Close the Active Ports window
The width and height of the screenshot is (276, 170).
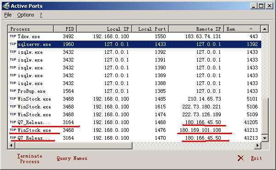(x=270, y=6)
